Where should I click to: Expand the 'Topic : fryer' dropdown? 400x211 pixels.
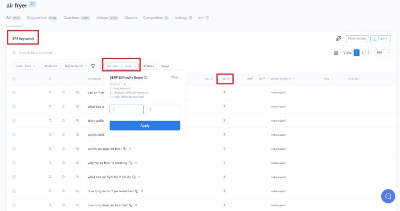coord(25,66)
